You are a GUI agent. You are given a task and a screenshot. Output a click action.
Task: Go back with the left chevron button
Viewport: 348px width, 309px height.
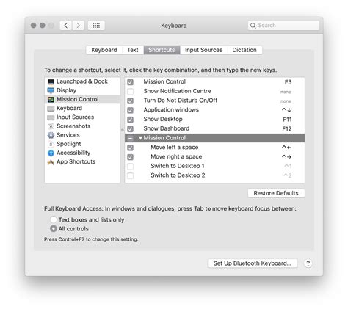(x=65, y=26)
